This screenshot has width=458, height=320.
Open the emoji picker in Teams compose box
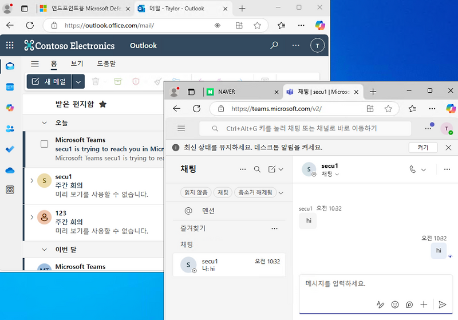coord(395,305)
